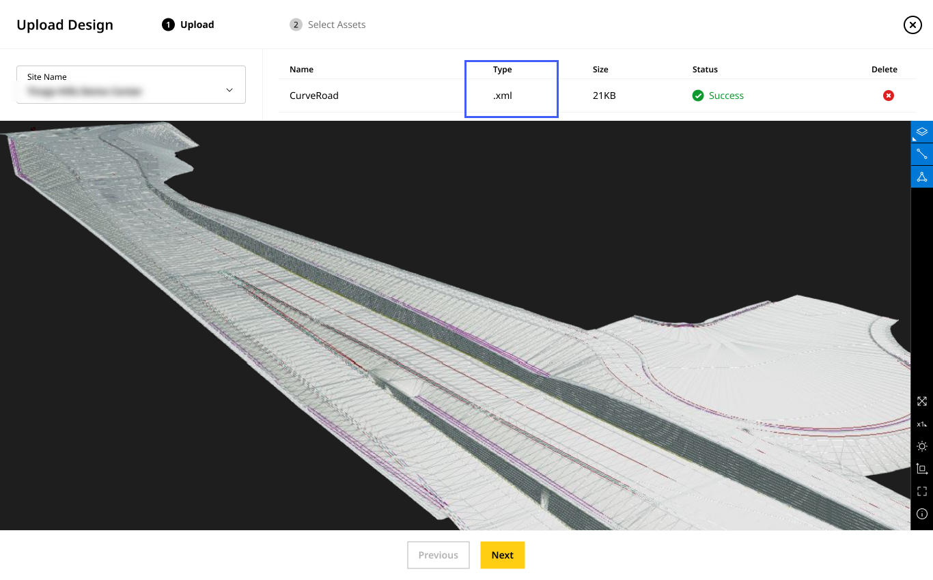Go to the Select Assets step
The width and height of the screenshot is (933, 580).
(328, 25)
